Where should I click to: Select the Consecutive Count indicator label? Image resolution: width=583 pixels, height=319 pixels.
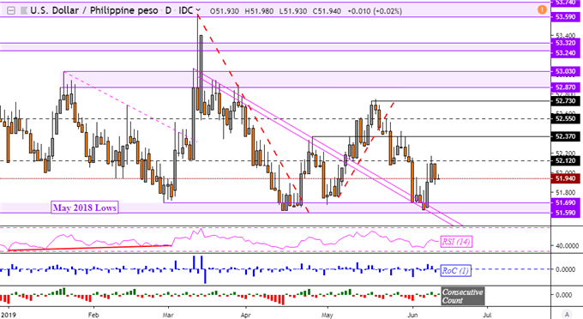point(462,296)
